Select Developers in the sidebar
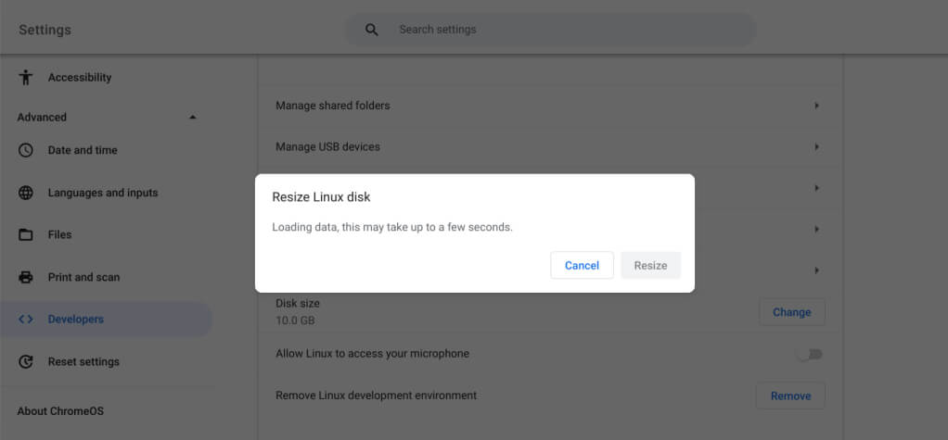Viewport: 948px width, 440px height. (76, 320)
